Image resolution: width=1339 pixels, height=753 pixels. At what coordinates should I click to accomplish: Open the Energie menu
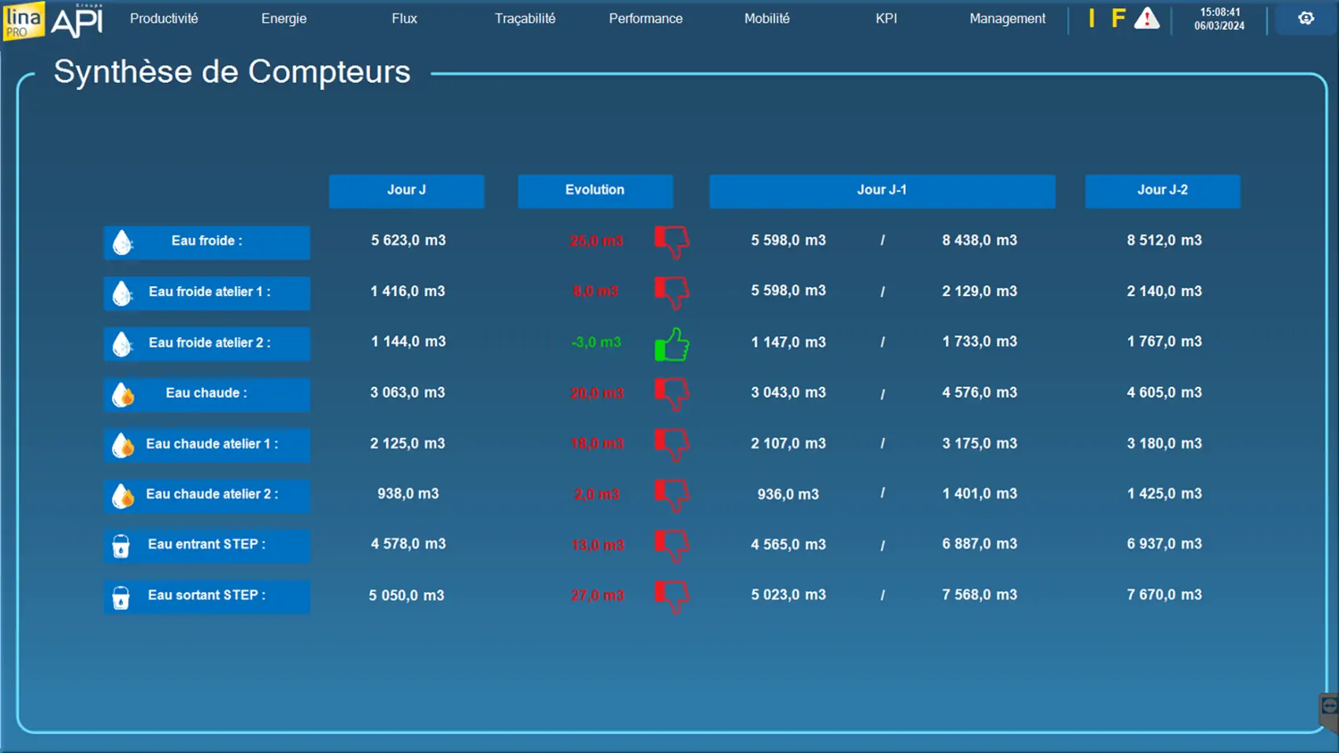[284, 18]
